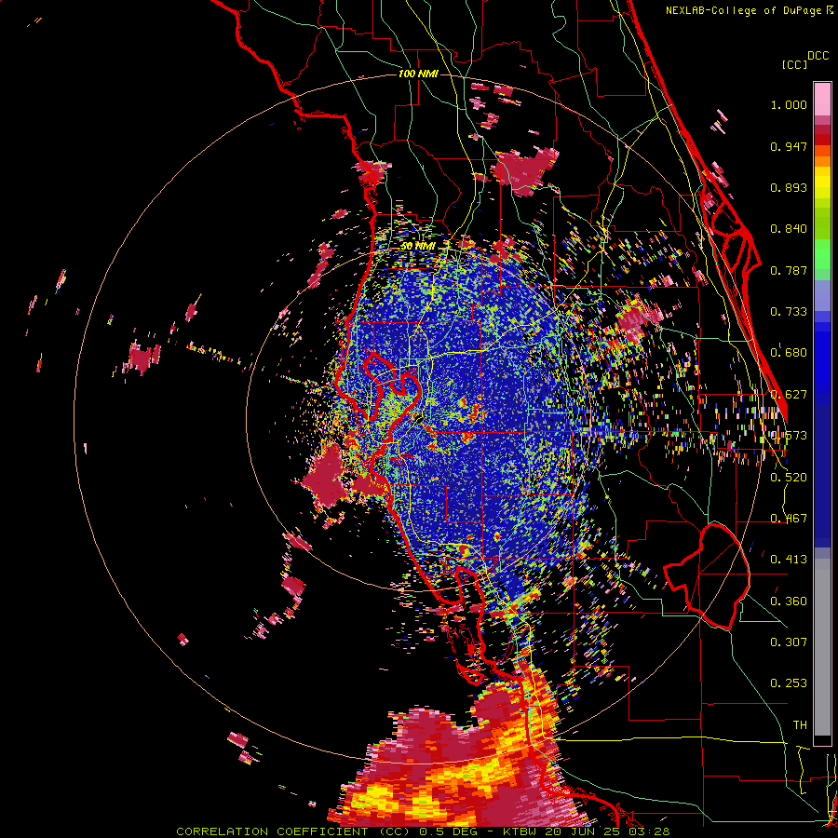This screenshot has width=838, height=838.
Task: Click the [CC] units label
Action: [x=794, y=64]
